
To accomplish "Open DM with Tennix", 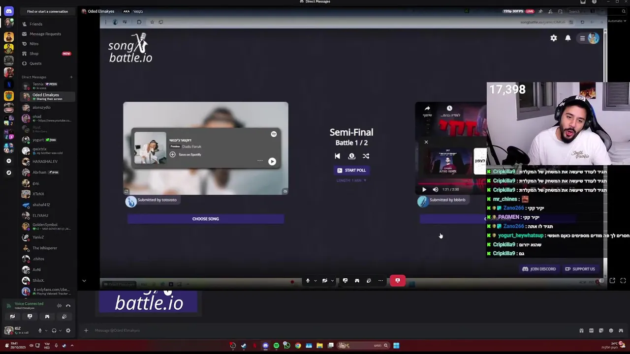I will (47, 86).
